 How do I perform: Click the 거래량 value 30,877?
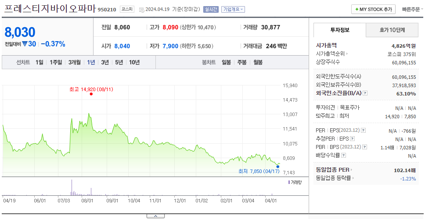tap(270, 27)
